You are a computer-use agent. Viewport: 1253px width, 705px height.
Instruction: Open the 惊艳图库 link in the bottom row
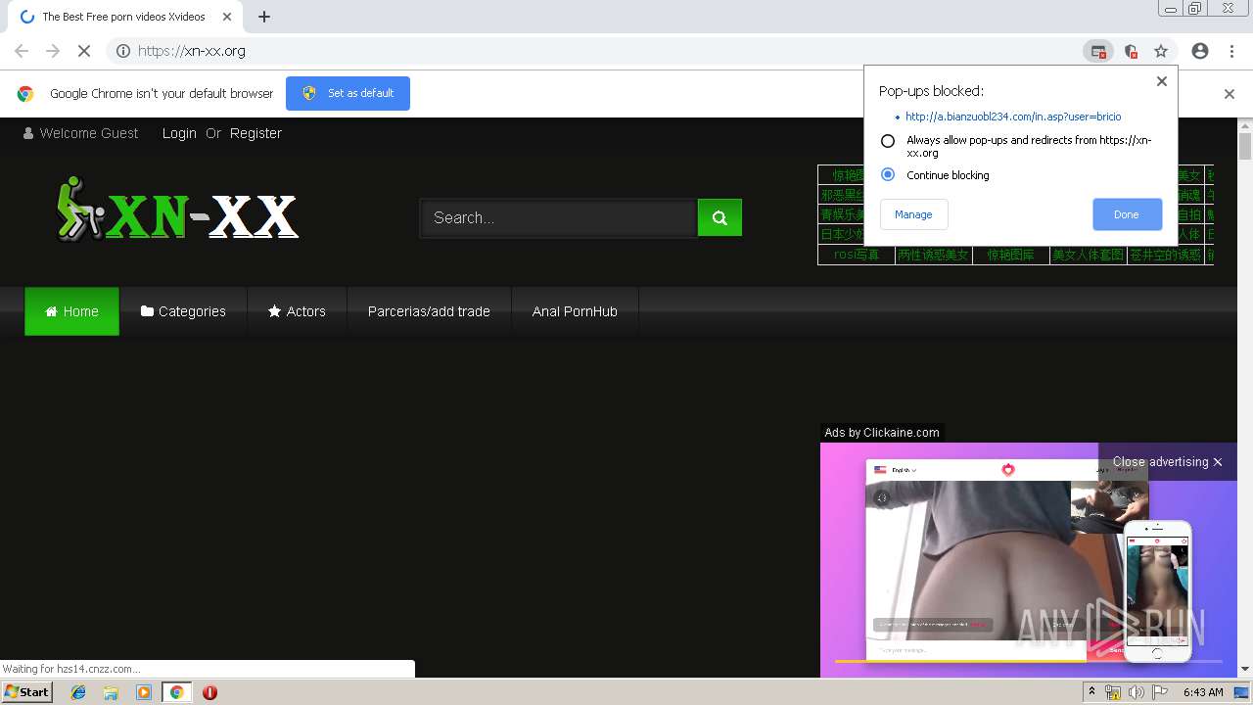click(x=1010, y=255)
